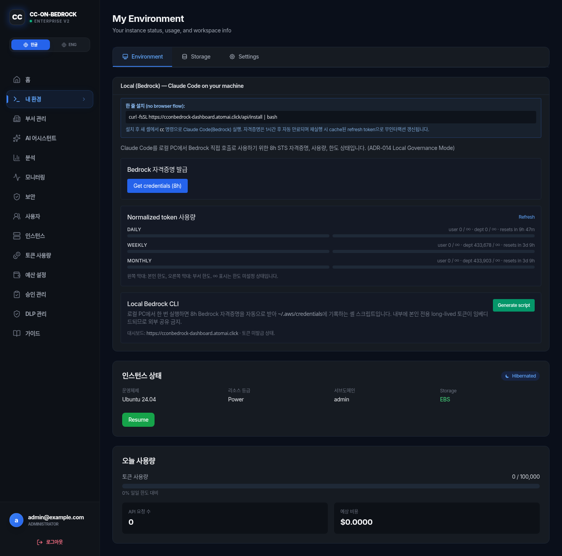The height and width of the screenshot is (556, 562).
Task: Click the 부서 관리 building icon
Action: pyautogui.click(x=17, y=119)
